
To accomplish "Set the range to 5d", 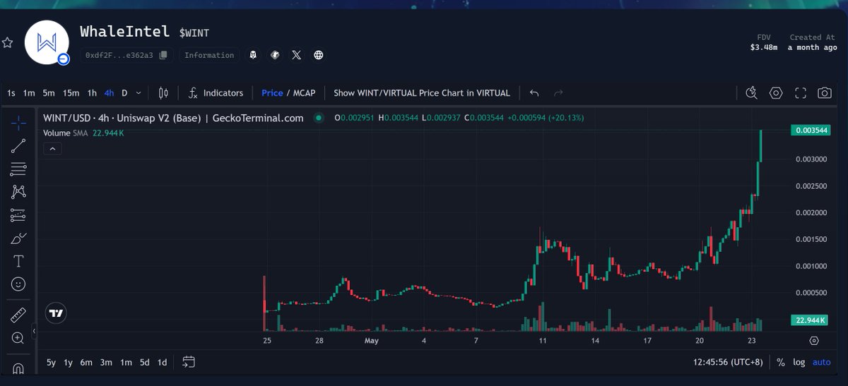I will [x=144, y=362].
